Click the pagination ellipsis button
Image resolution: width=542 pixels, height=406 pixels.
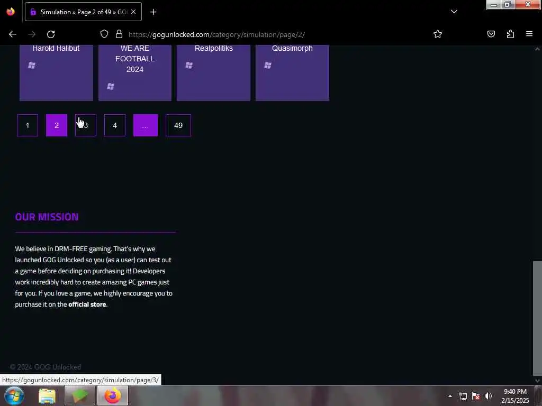[146, 125]
